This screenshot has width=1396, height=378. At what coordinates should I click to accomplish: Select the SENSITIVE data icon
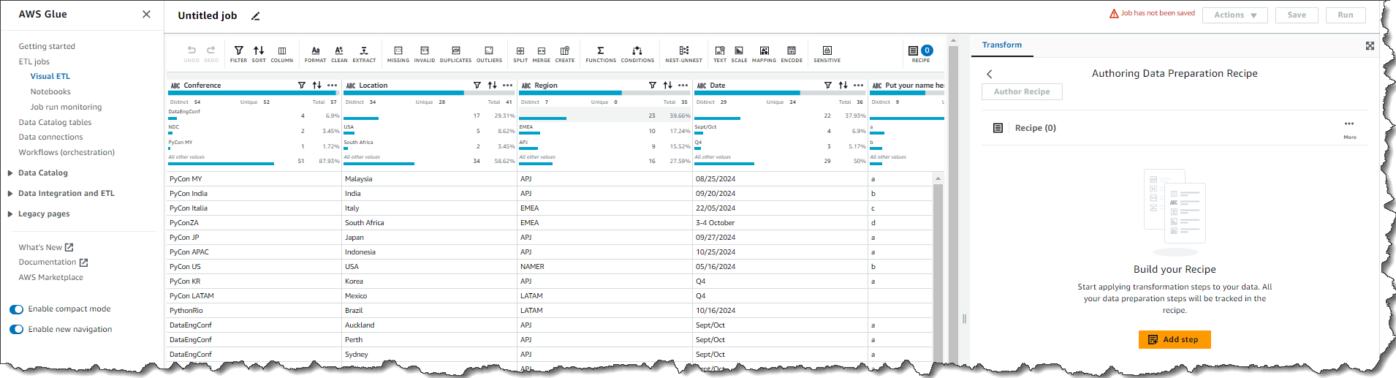coord(827,53)
